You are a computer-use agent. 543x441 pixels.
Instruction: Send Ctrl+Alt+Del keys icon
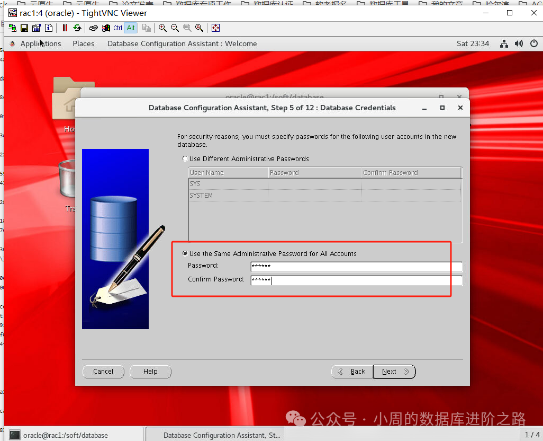click(94, 28)
